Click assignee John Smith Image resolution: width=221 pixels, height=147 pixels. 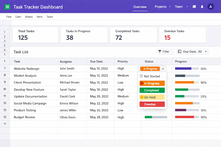click(67, 68)
